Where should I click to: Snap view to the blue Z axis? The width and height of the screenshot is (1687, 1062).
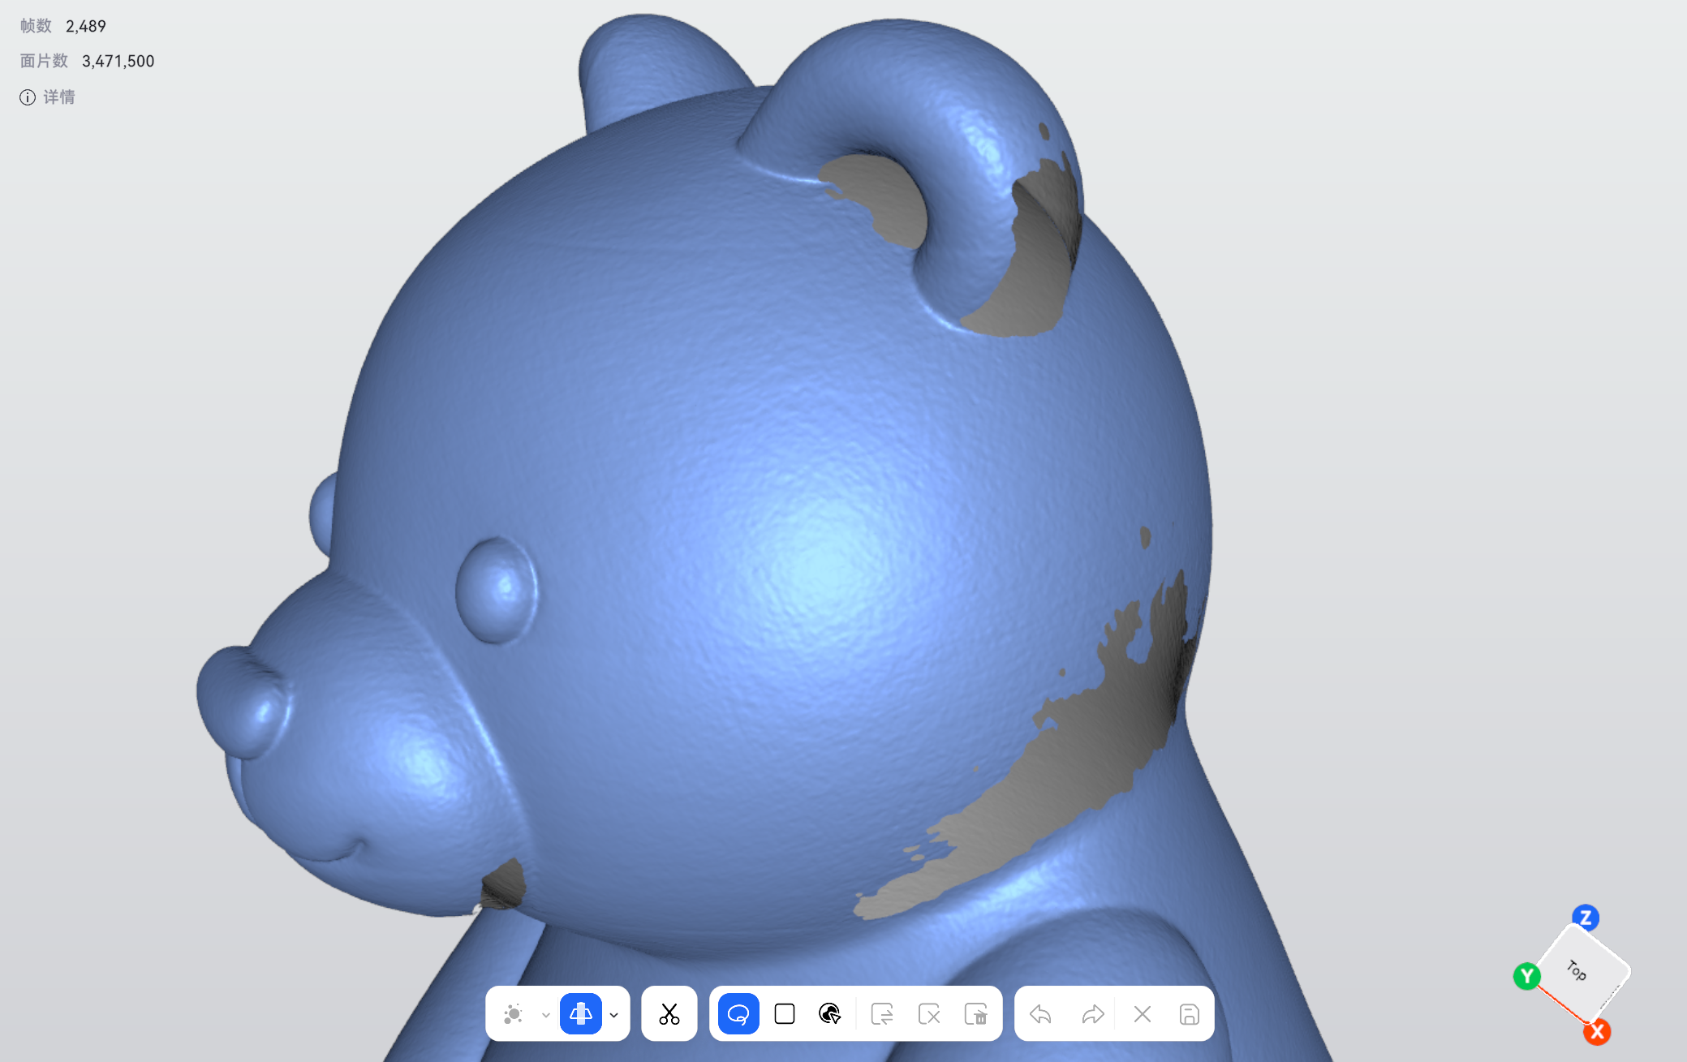click(x=1586, y=918)
